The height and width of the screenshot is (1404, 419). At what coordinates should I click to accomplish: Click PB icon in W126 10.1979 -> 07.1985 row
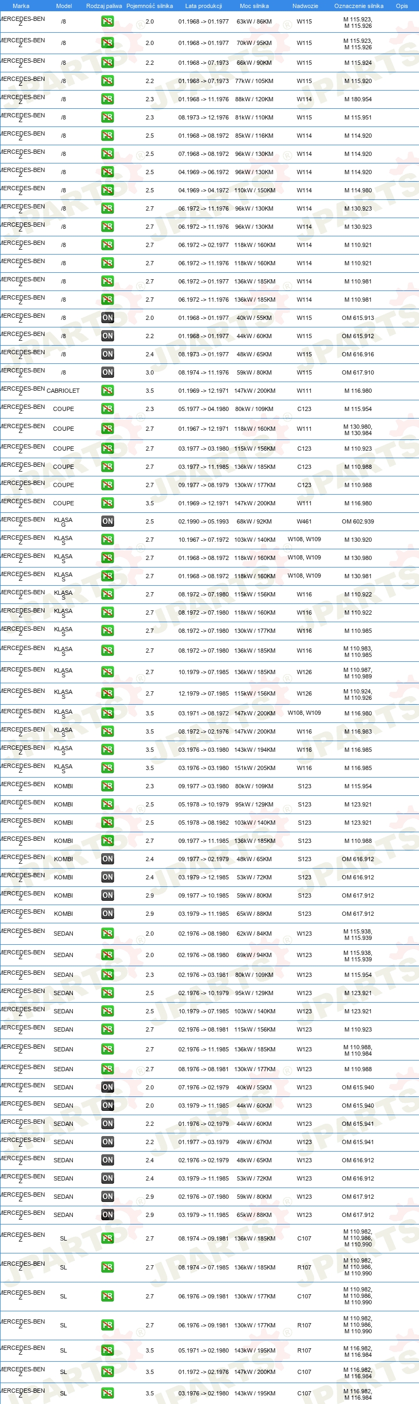[x=107, y=672]
